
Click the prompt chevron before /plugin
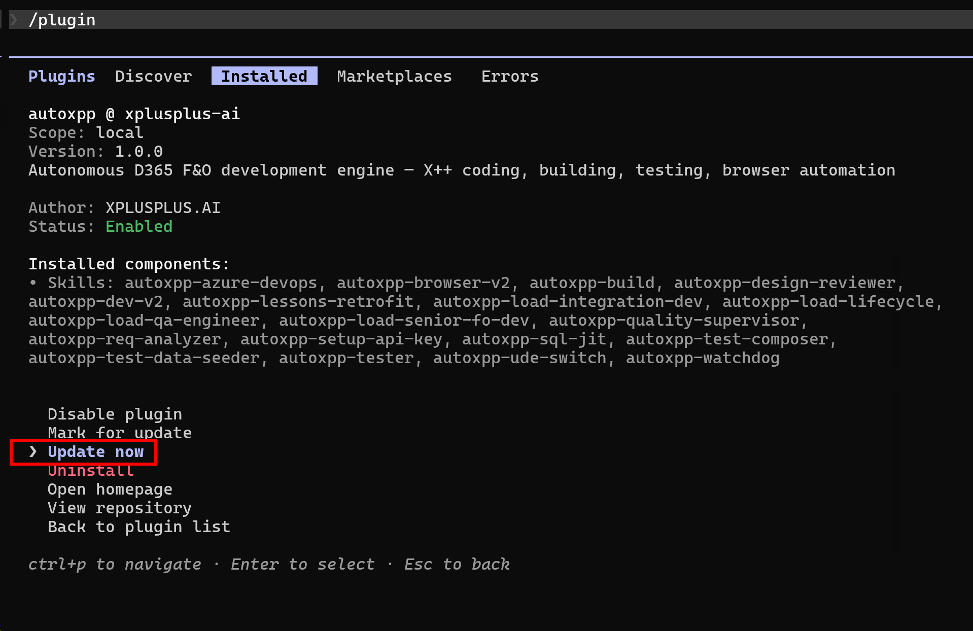14,20
